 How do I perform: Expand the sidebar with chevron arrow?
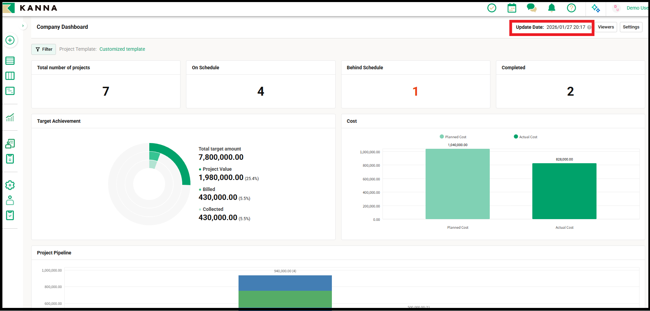point(23,26)
